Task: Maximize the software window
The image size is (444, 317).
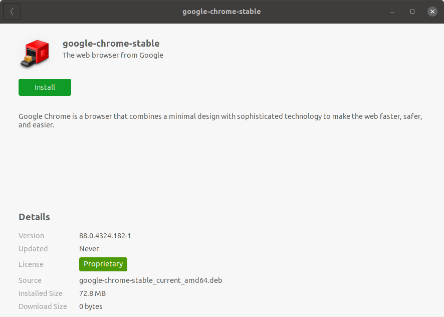Action: [412, 12]
